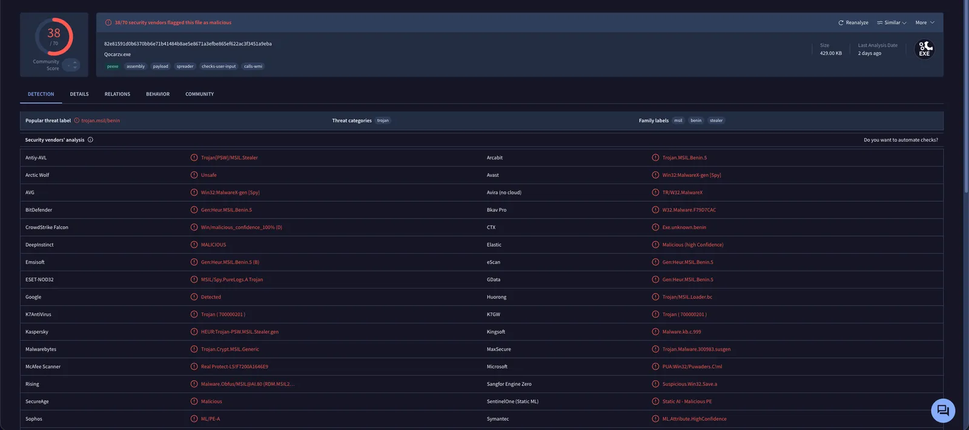Viewport: 969px width, 430px height.
Task: Click Symantec's ML.Attribute.HighConfidence result
Action: tap(694, 419)
